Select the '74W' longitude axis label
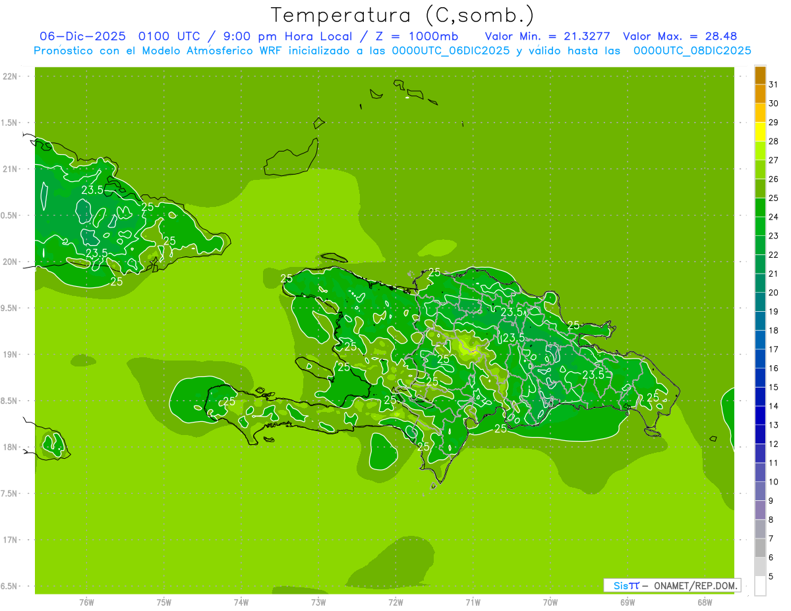 pos(241,602)
